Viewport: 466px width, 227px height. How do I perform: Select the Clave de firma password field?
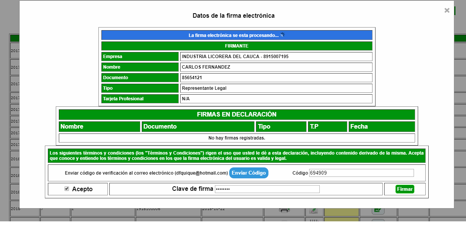pos(268,189)
